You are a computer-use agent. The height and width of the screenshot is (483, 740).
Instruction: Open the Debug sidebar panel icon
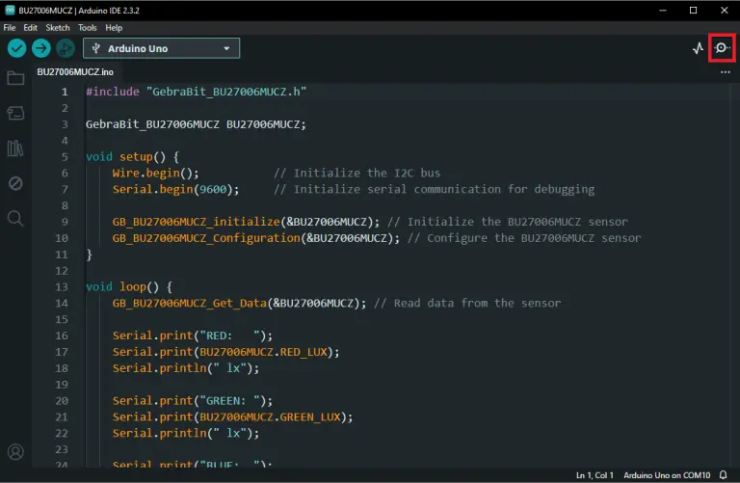tap(15, 183)
